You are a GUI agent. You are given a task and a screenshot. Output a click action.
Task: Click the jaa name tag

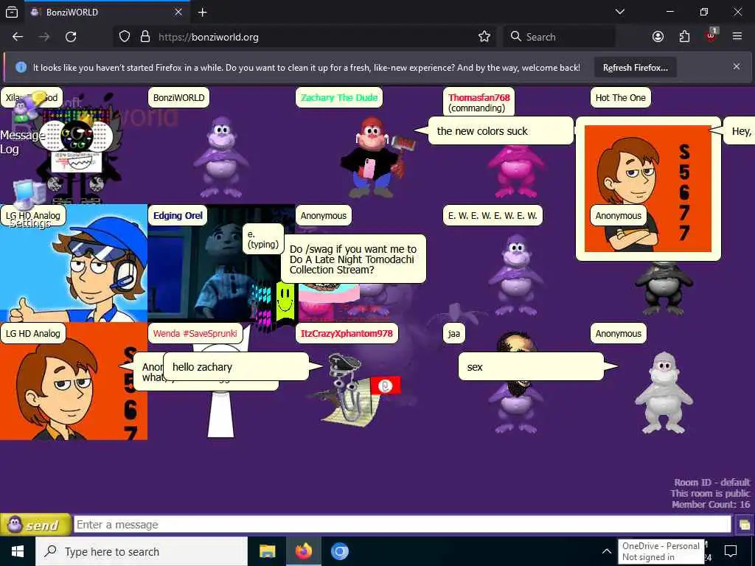pos(454,334)
